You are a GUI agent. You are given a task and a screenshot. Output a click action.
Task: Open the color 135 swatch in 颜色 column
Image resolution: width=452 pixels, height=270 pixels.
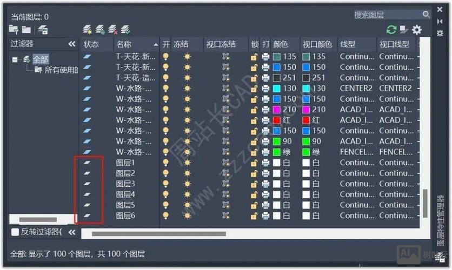point(277,56)
